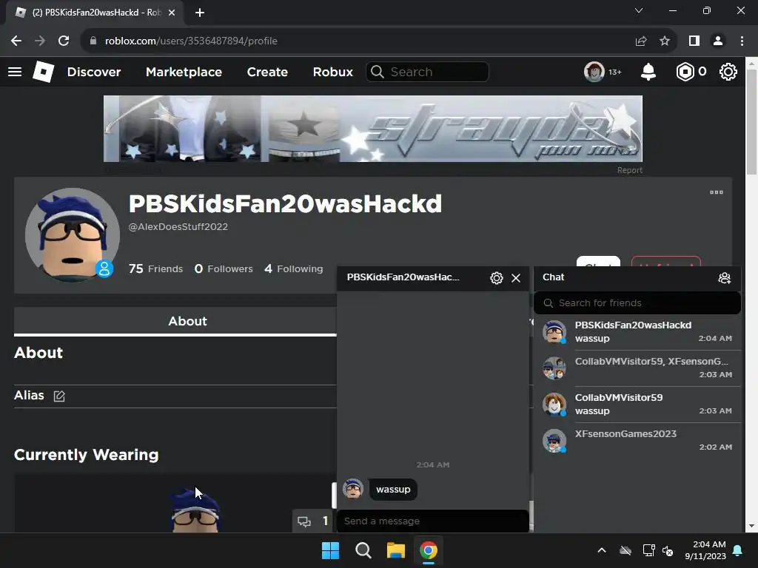Open the Robux page
Image resolution: width=758 pixels, height=568 pixels.
332,72
